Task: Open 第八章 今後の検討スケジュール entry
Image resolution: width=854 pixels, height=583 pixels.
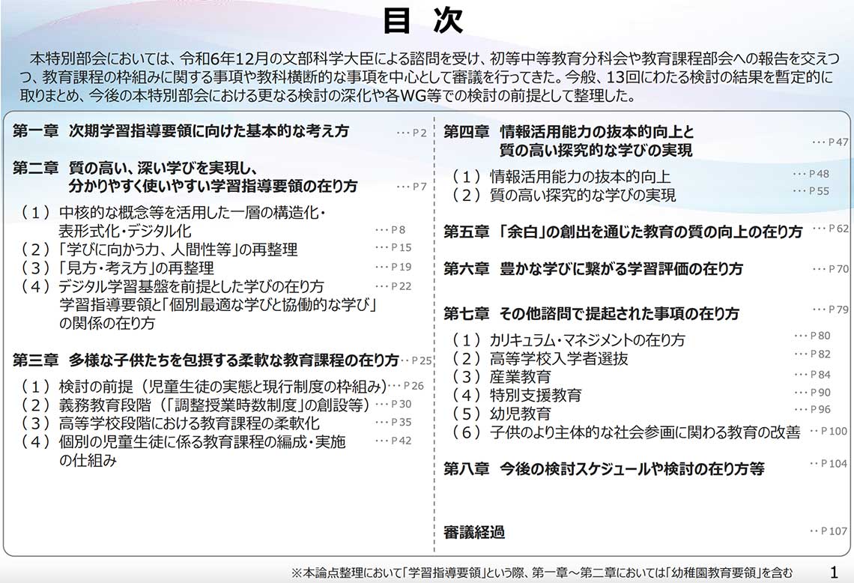Action: click(603, 469)
